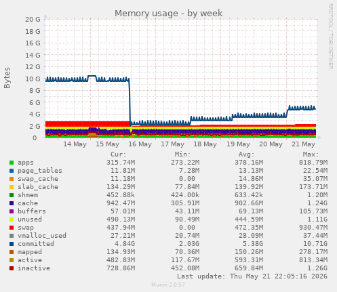This screenshot has height=292, width=337.
Task: Click the mapped legend label
Action: 30,252
